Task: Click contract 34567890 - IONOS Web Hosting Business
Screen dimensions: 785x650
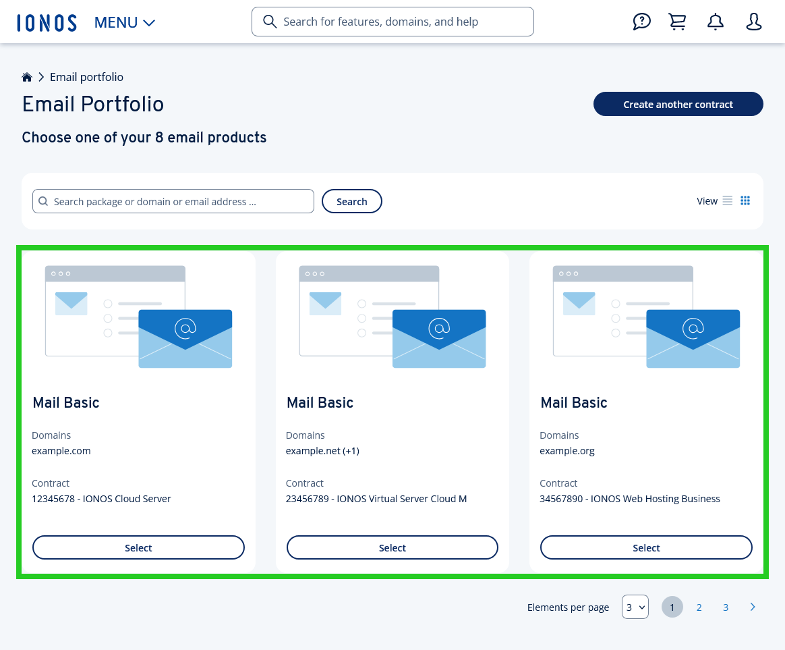Action: (x=630, y=499)
